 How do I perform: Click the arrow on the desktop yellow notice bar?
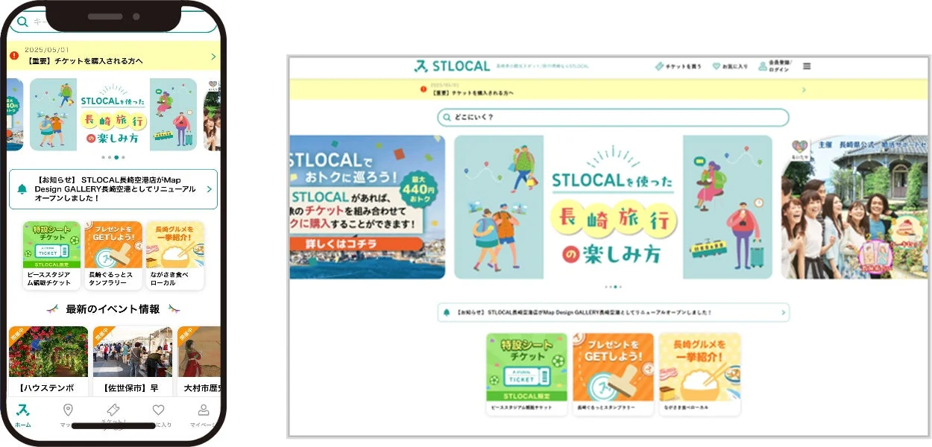tap(804, 89)
